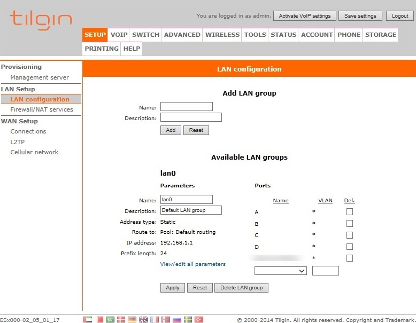This screenshot has height=323, width=416.
Task: Choose the Norwegian flag language
Action: pyautogui.click(x=166, y=320)
